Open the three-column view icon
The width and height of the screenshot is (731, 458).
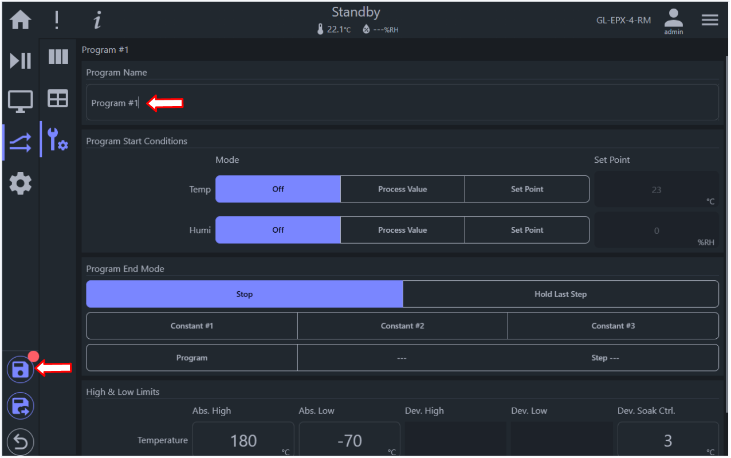pos(58,57)
